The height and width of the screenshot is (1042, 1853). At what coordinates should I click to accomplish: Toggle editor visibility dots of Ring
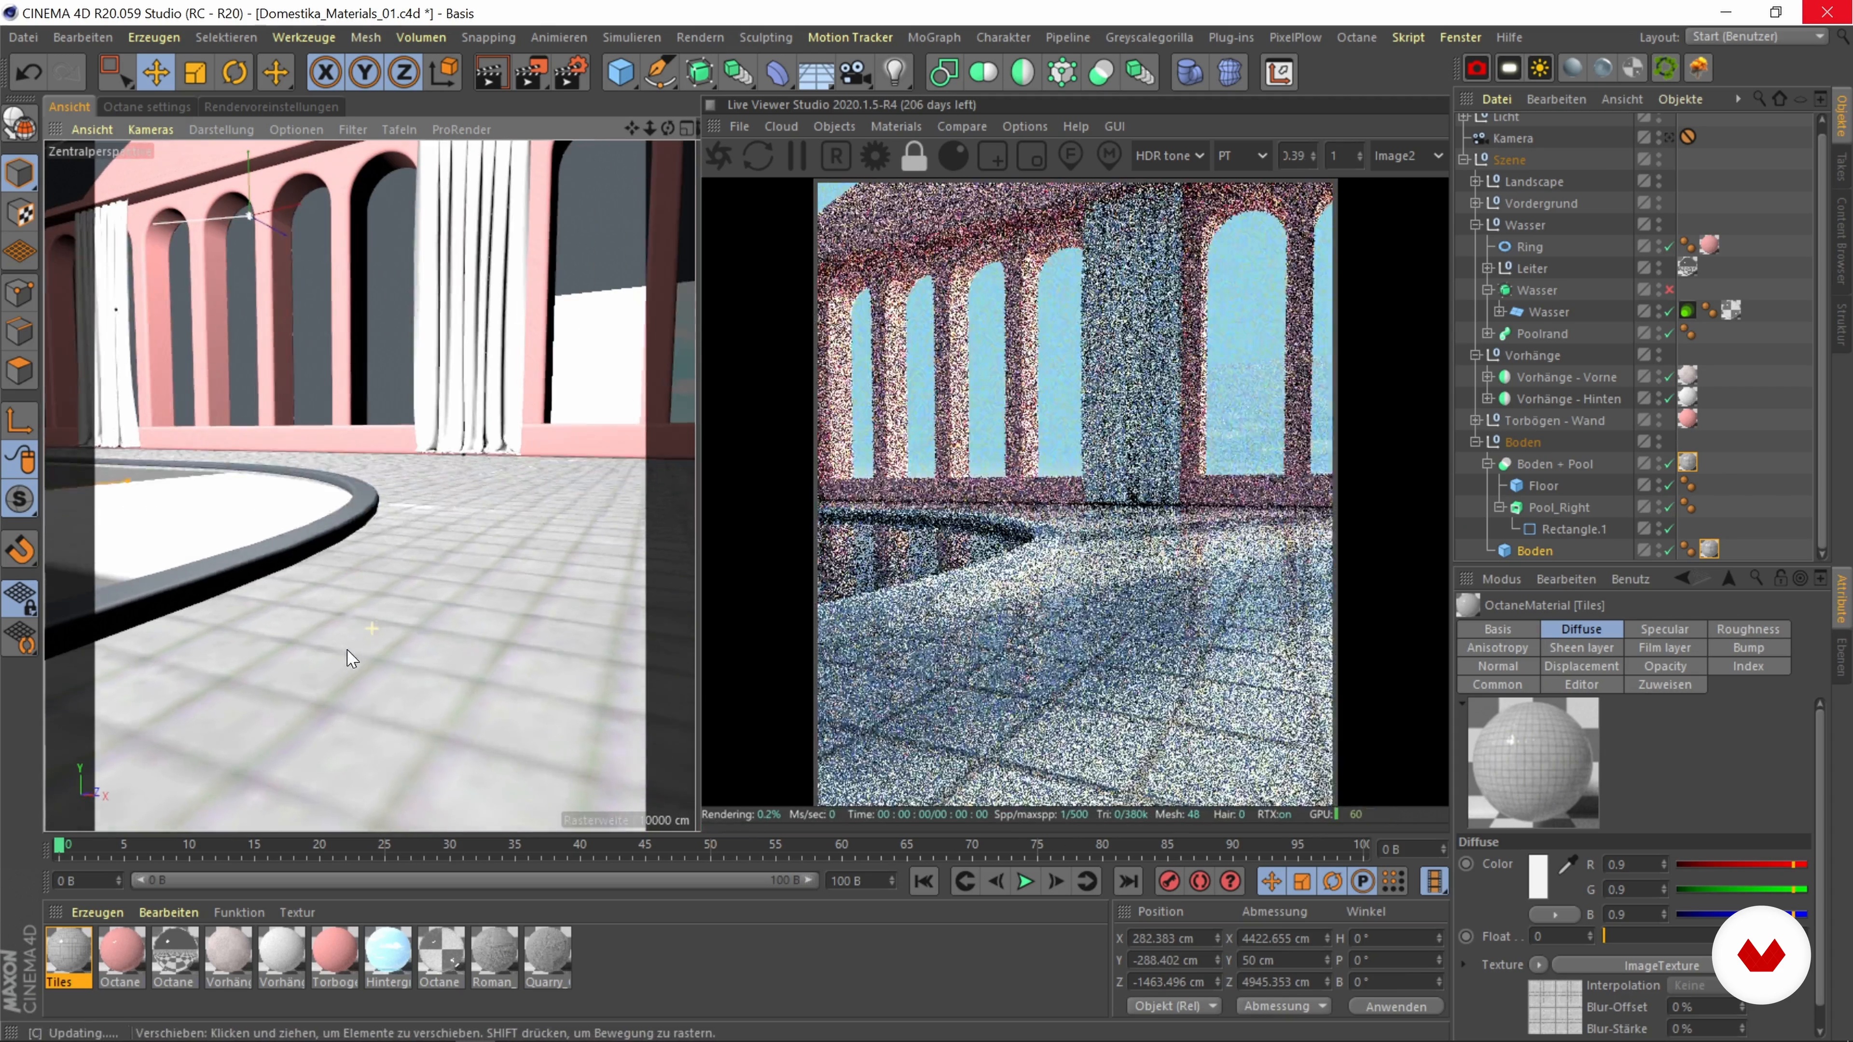click(1659, 247)
